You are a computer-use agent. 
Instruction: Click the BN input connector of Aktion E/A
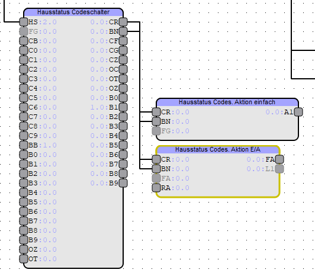coord(156,169)
